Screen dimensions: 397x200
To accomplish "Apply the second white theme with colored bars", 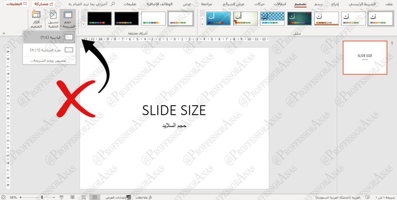I will [x=354, y=18].
